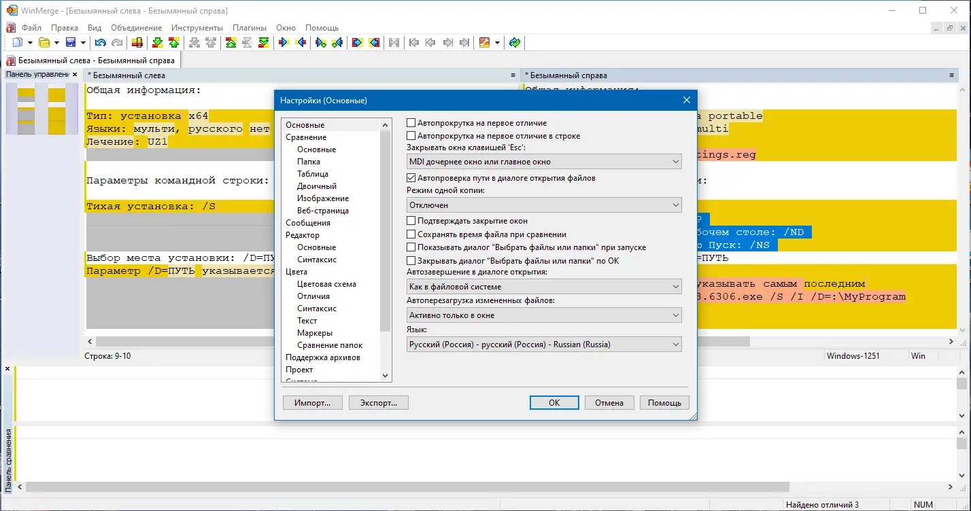Screen dimensions: 971x511
Task: Uncheck Автопроверка пути в диалоге открытия файлов
Action: [x=411, y=178]
